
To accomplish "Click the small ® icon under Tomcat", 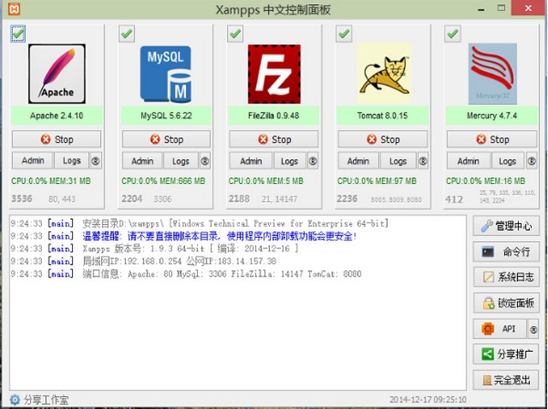I will pos(423,161).
